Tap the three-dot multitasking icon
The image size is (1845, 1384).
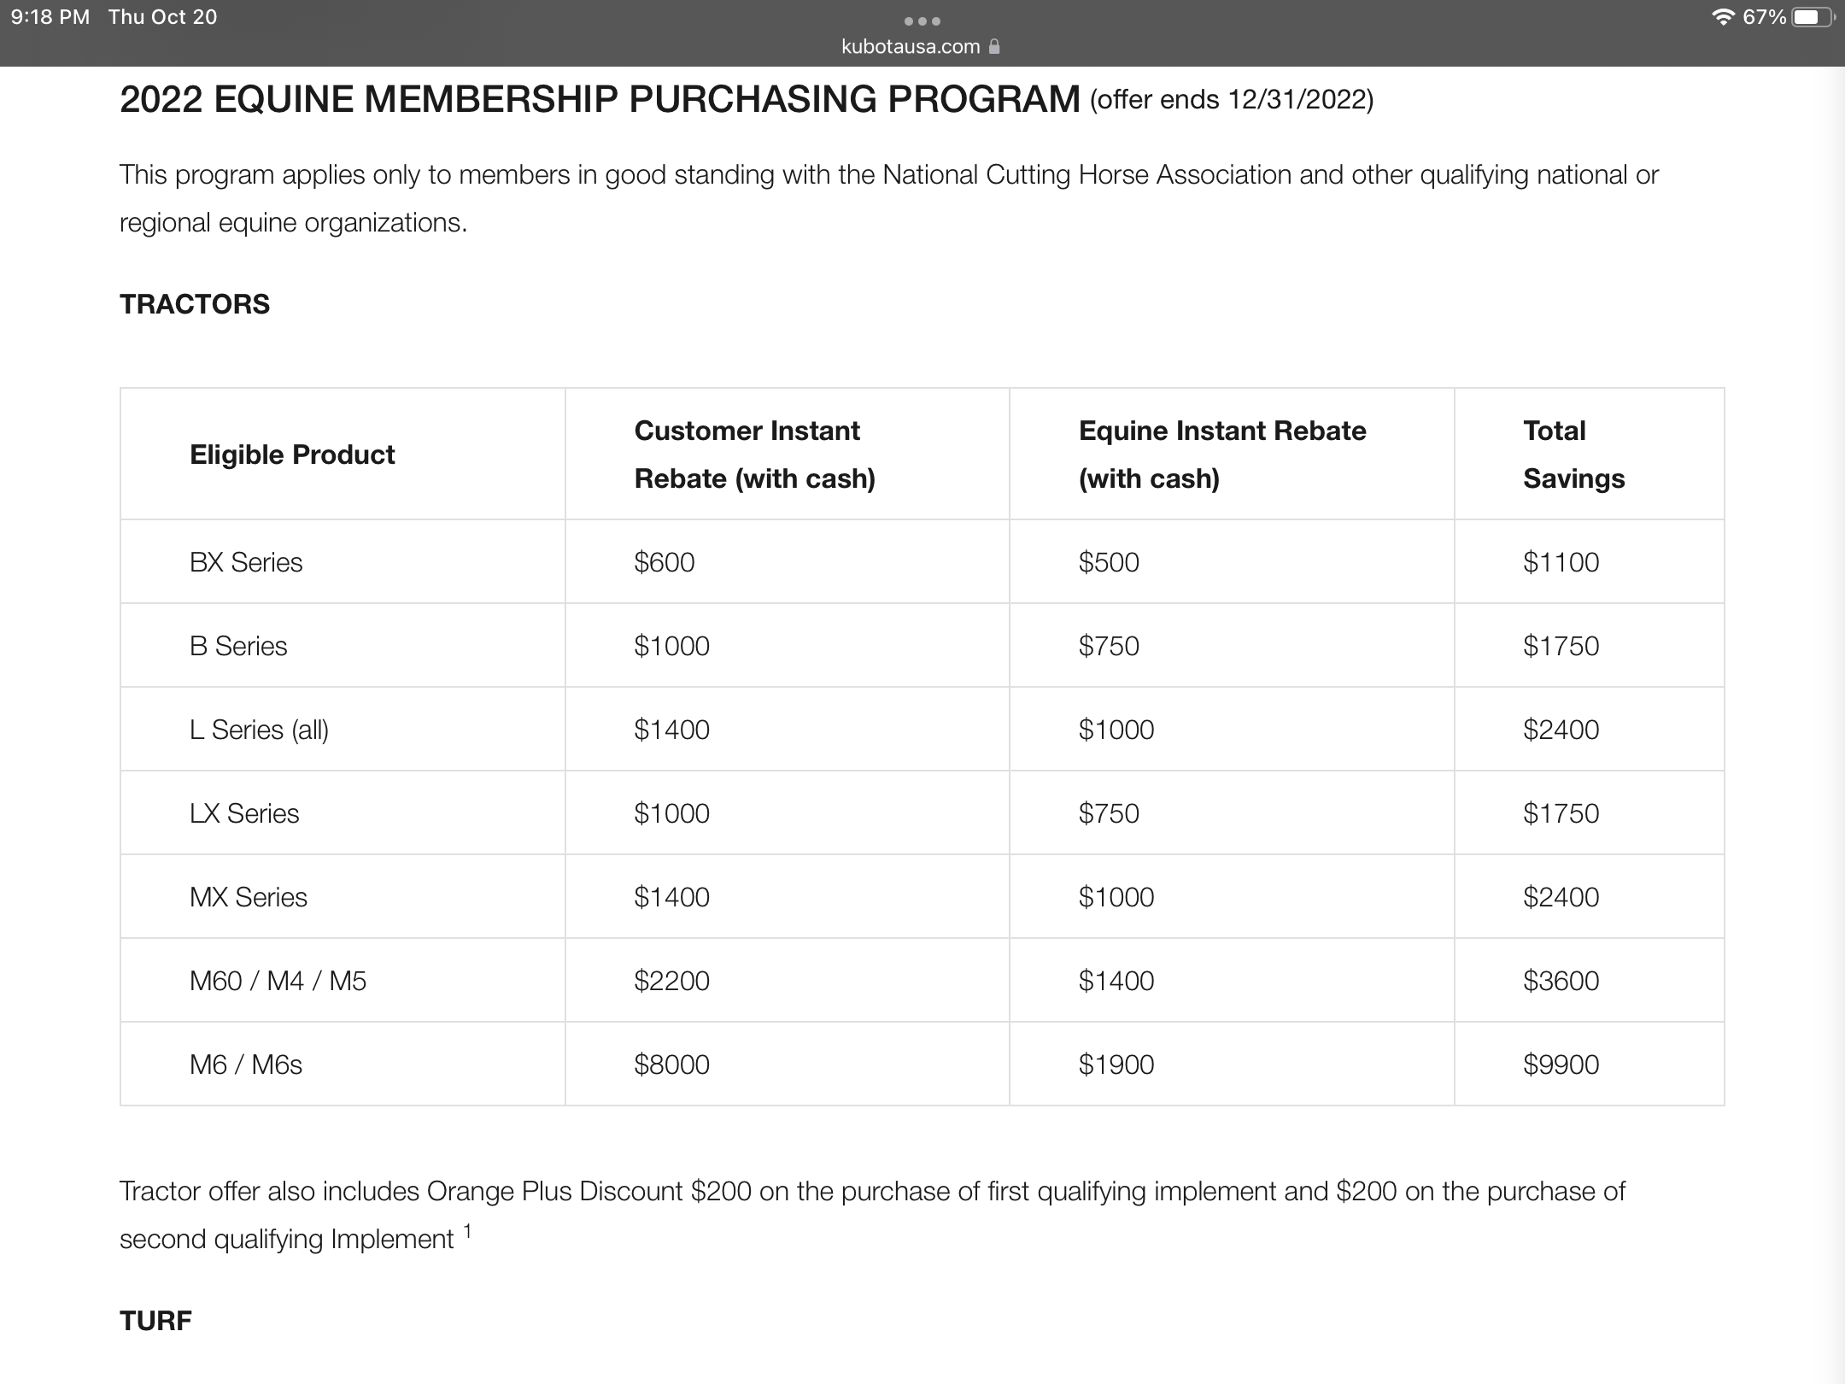coord(922,21)
